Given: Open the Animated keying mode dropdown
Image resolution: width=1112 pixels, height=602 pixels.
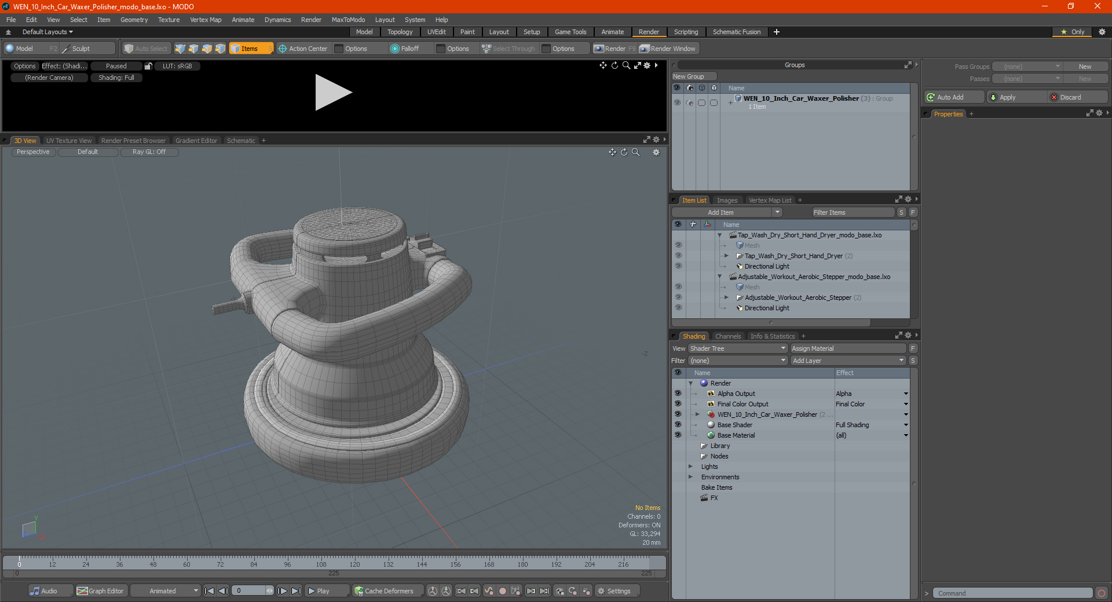Looking at the screenshot, I should tap(165, 591).
